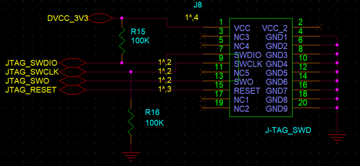The image size is (360, 166).
Task: Click the no-connect X on NC2 pin 19
Action: [x=203, y=108]
